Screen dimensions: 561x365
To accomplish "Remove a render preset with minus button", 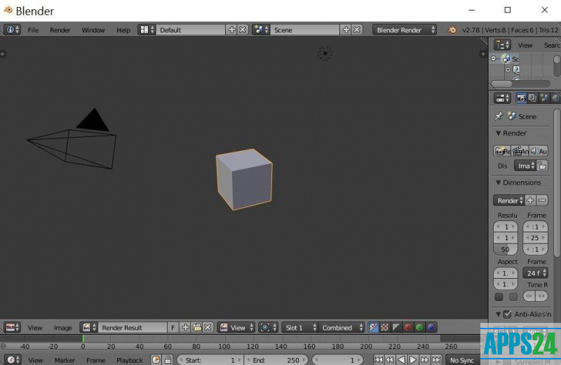I will coord(542,201).
